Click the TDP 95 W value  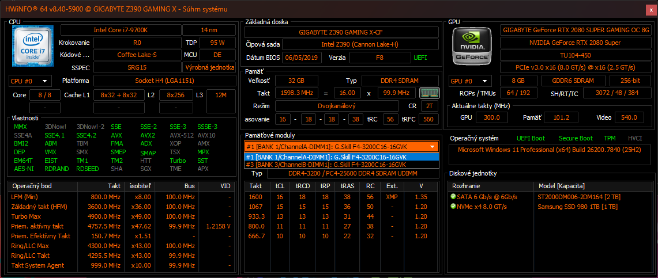point(217,43)
